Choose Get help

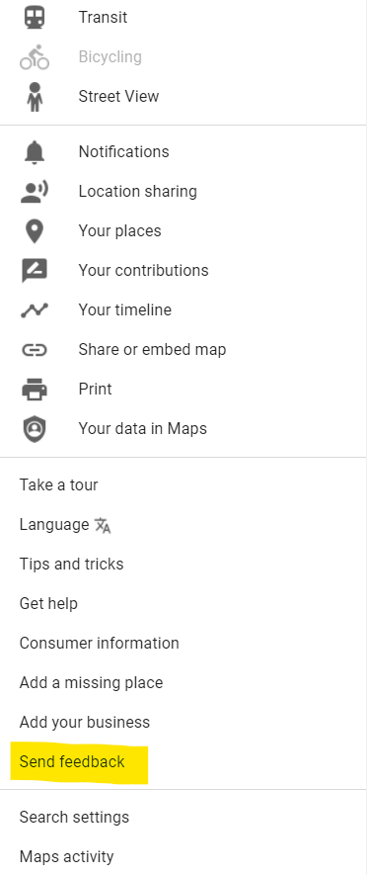183,604
